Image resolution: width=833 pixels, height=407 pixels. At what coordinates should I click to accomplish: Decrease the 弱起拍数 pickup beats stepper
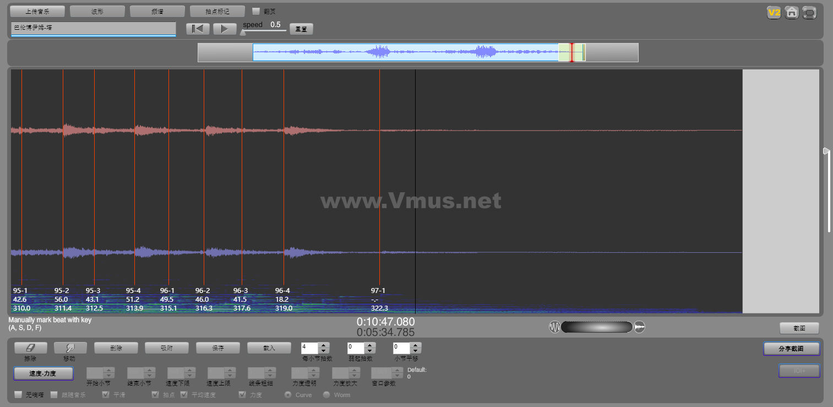coord(369,351)
